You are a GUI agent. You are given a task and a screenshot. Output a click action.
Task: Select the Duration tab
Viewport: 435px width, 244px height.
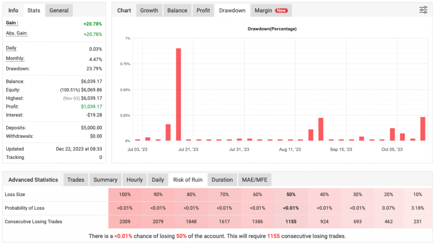click(222, 180)
